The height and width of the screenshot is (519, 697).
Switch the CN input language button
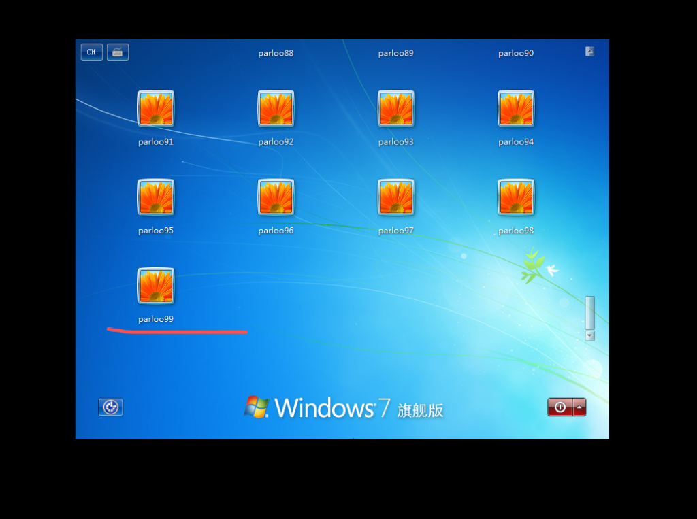pos(91,52)
